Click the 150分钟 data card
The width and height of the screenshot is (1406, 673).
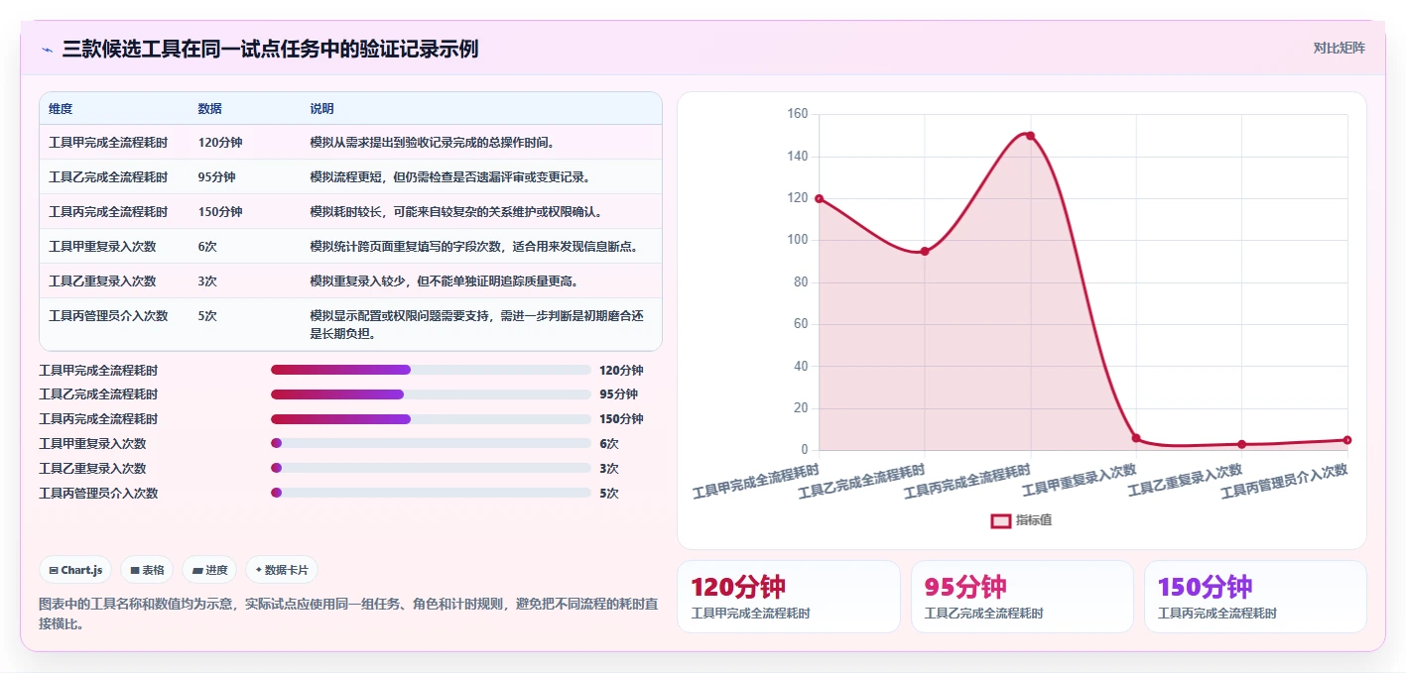pyautogui.click(x=1255, y=597)
